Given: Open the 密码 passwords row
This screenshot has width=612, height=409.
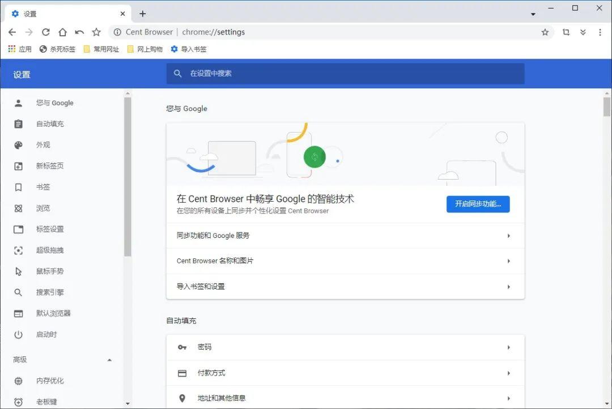Looking at the screenshot, I should [x=346, y=347].
